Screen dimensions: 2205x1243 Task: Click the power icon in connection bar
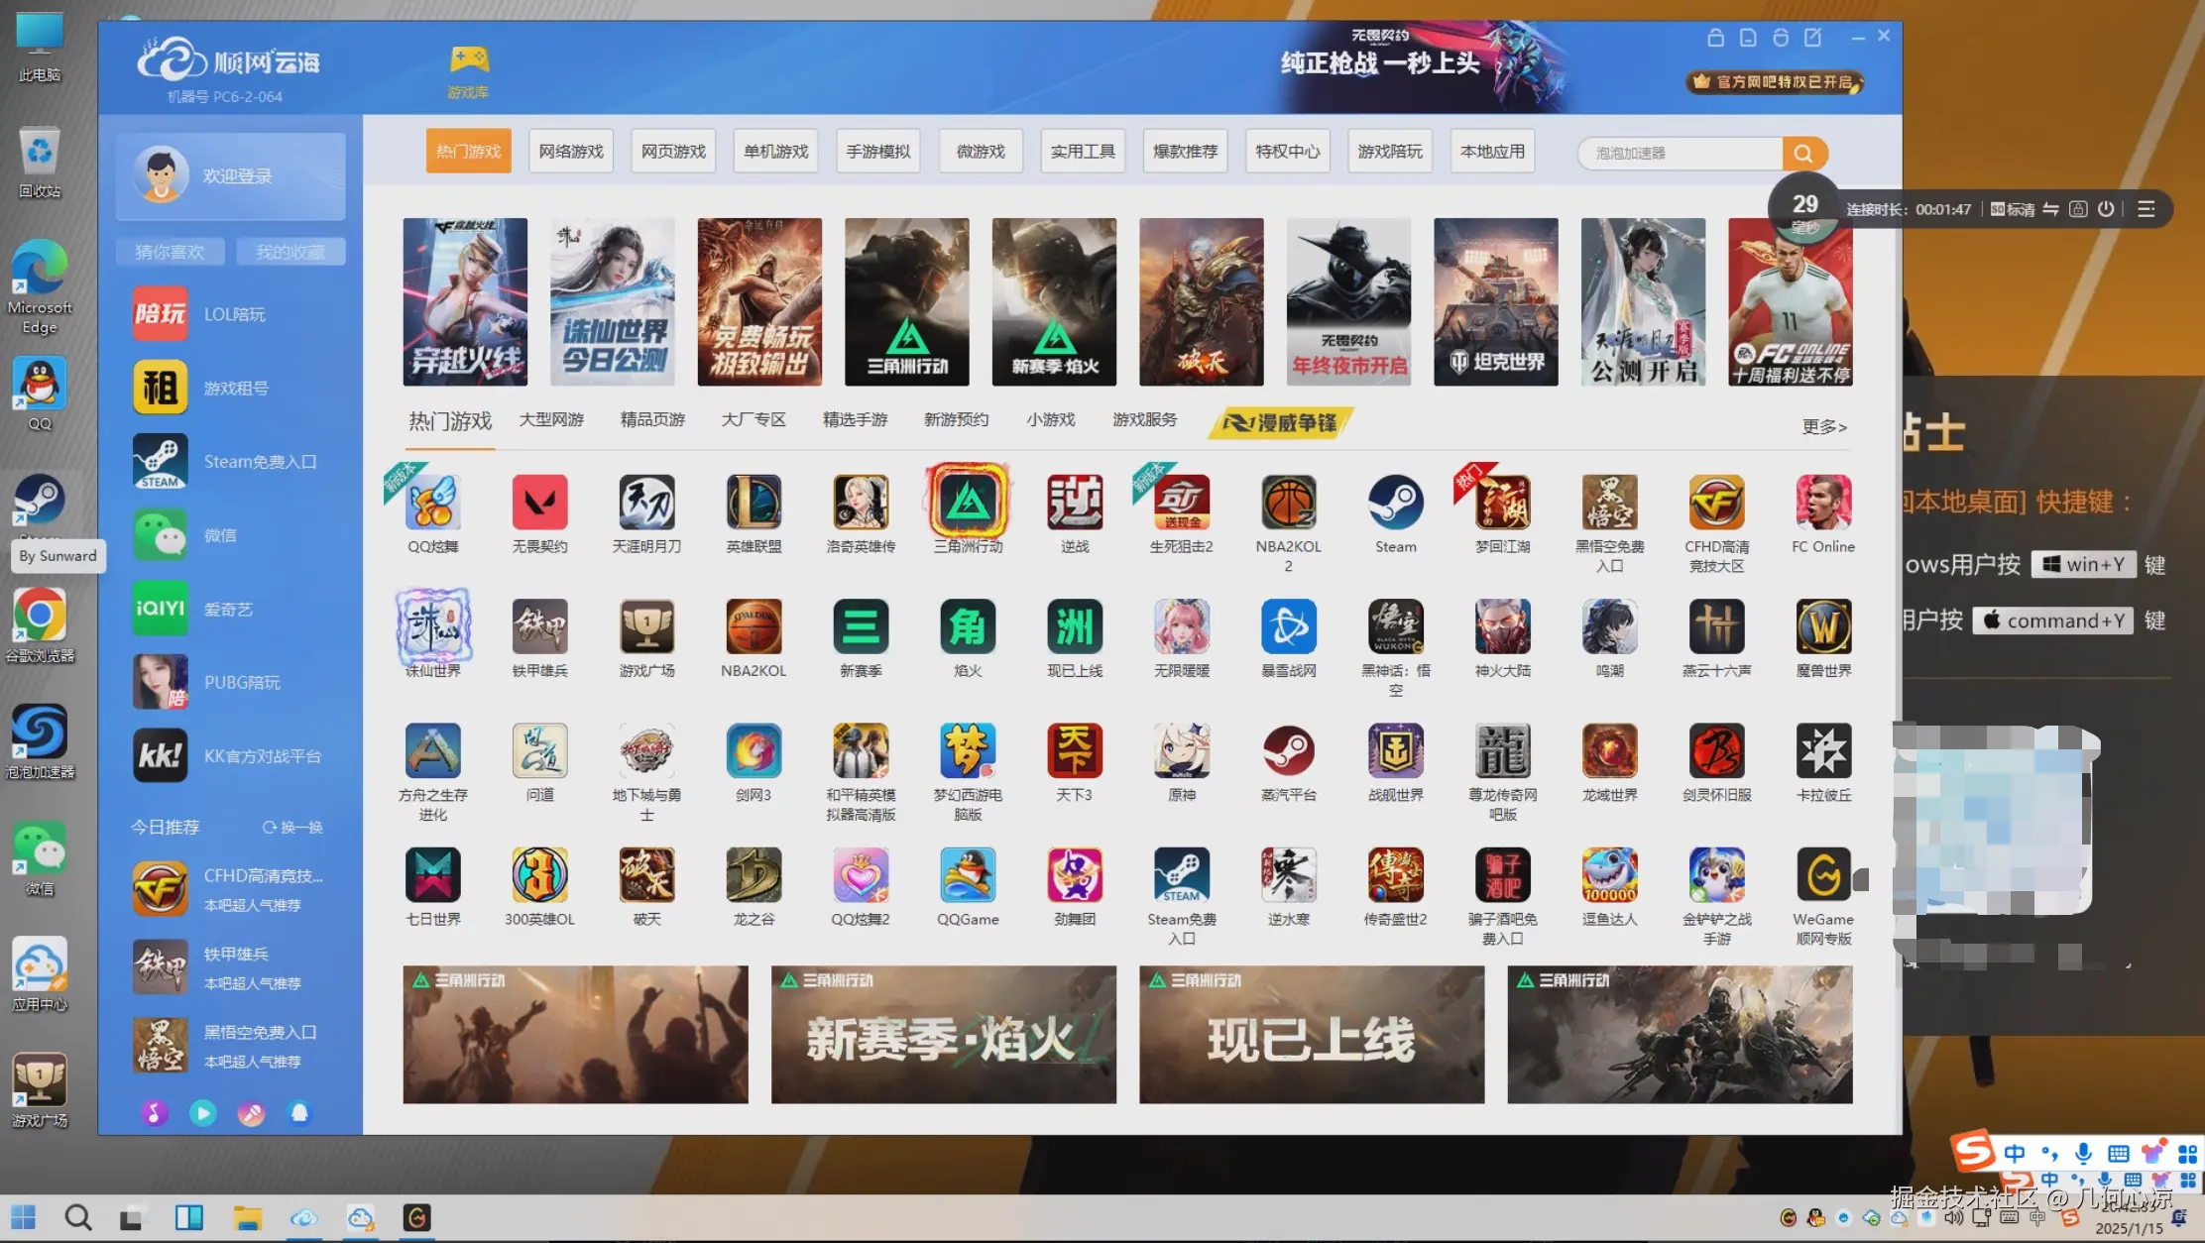point(2106,209)
